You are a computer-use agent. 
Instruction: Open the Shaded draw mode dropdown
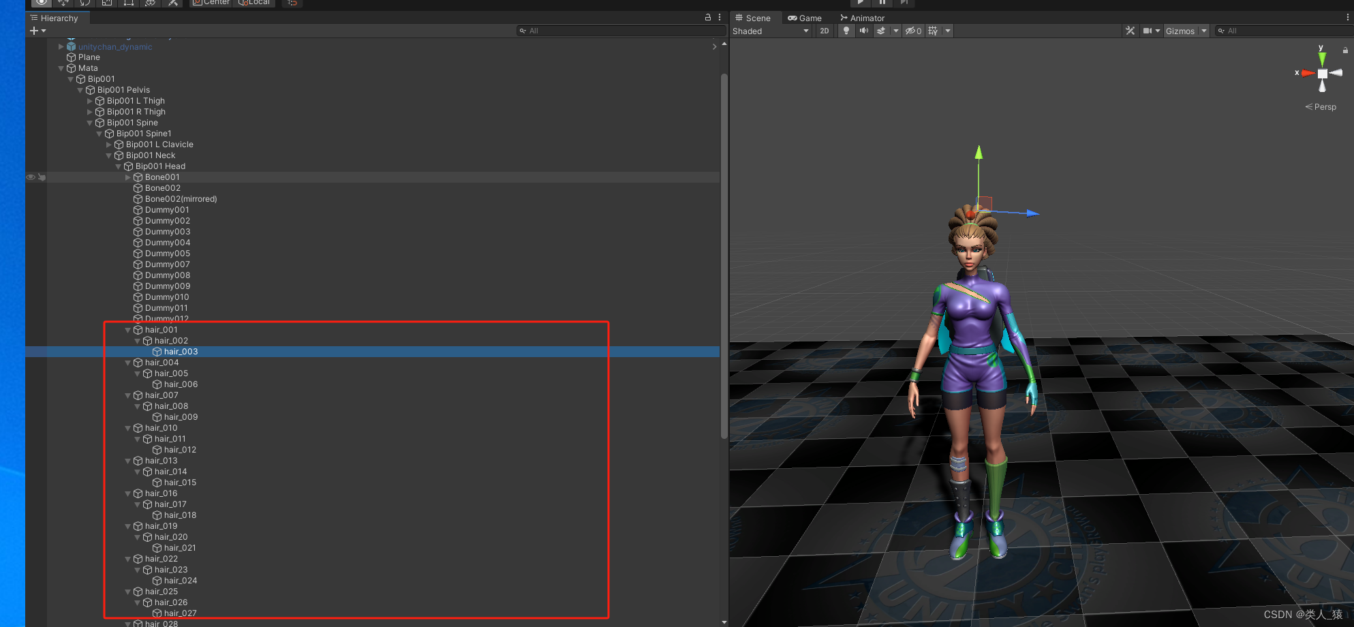pyautogui.click(x=770, y=31)
